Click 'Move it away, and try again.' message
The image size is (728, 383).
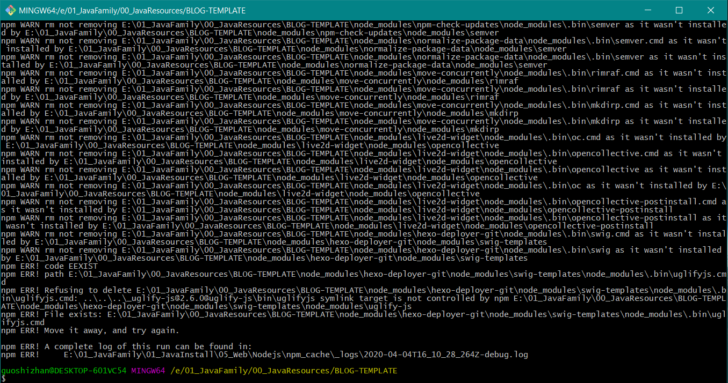pyautogui.click(x=112, y=330)
